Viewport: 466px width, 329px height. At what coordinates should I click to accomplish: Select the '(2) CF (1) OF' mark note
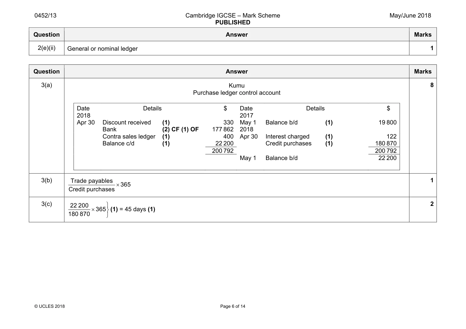tap(181, 129)
